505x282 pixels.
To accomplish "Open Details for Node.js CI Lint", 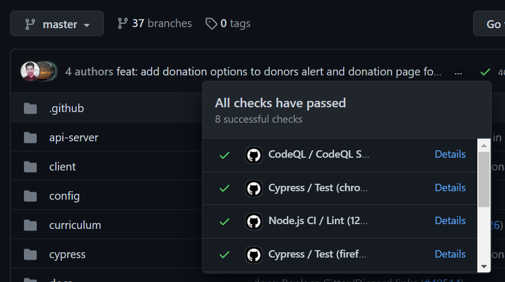I will pos(450,220).
